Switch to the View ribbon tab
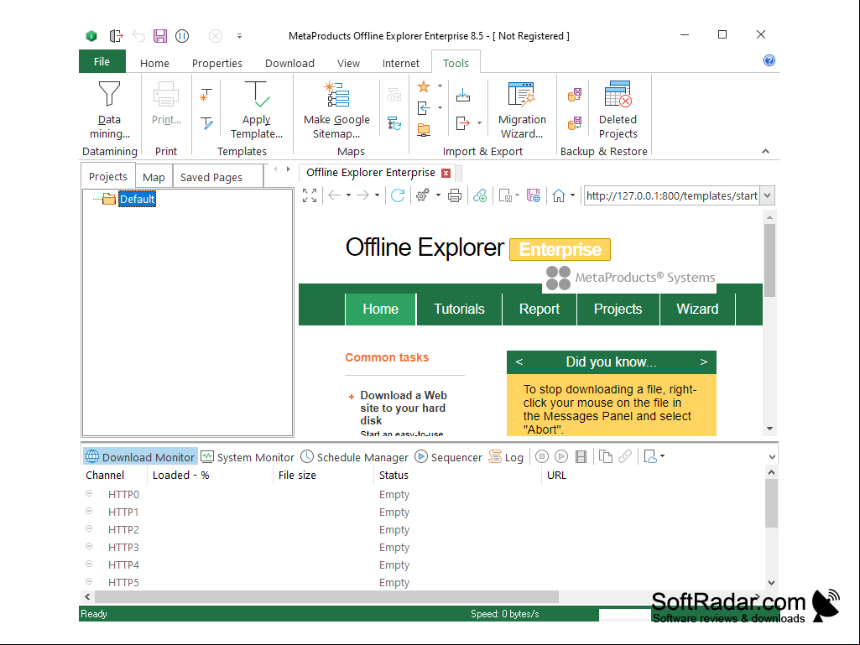The height and width of the screenshot is (645, 860). pos(348,63)
